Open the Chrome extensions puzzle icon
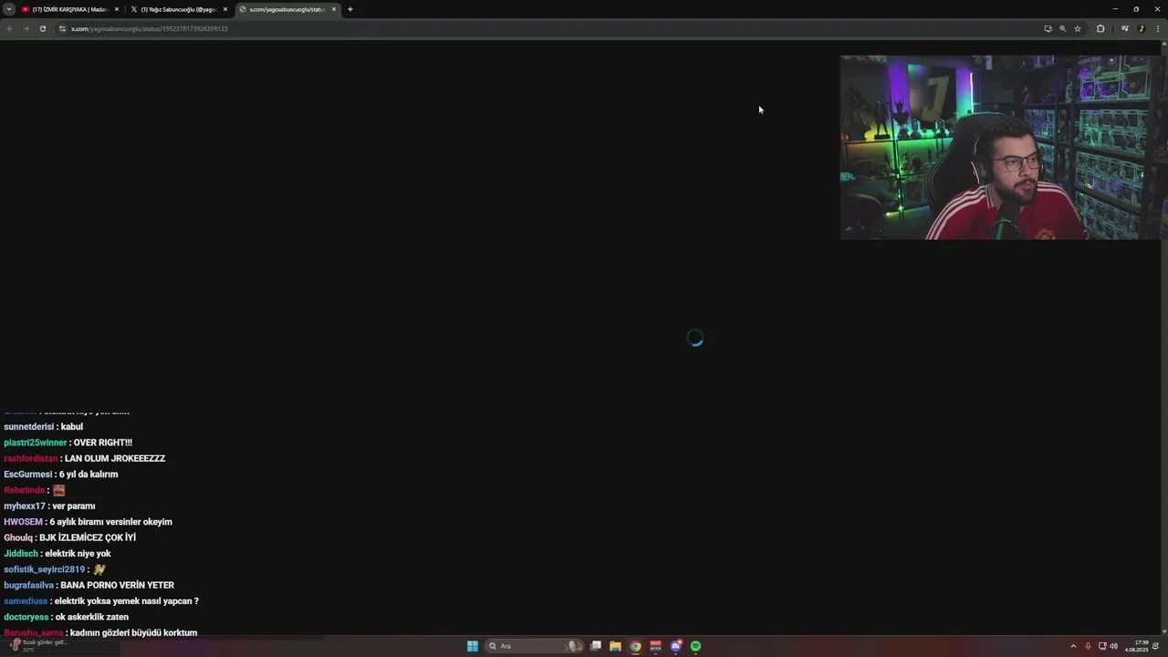 pos(1100,28)
